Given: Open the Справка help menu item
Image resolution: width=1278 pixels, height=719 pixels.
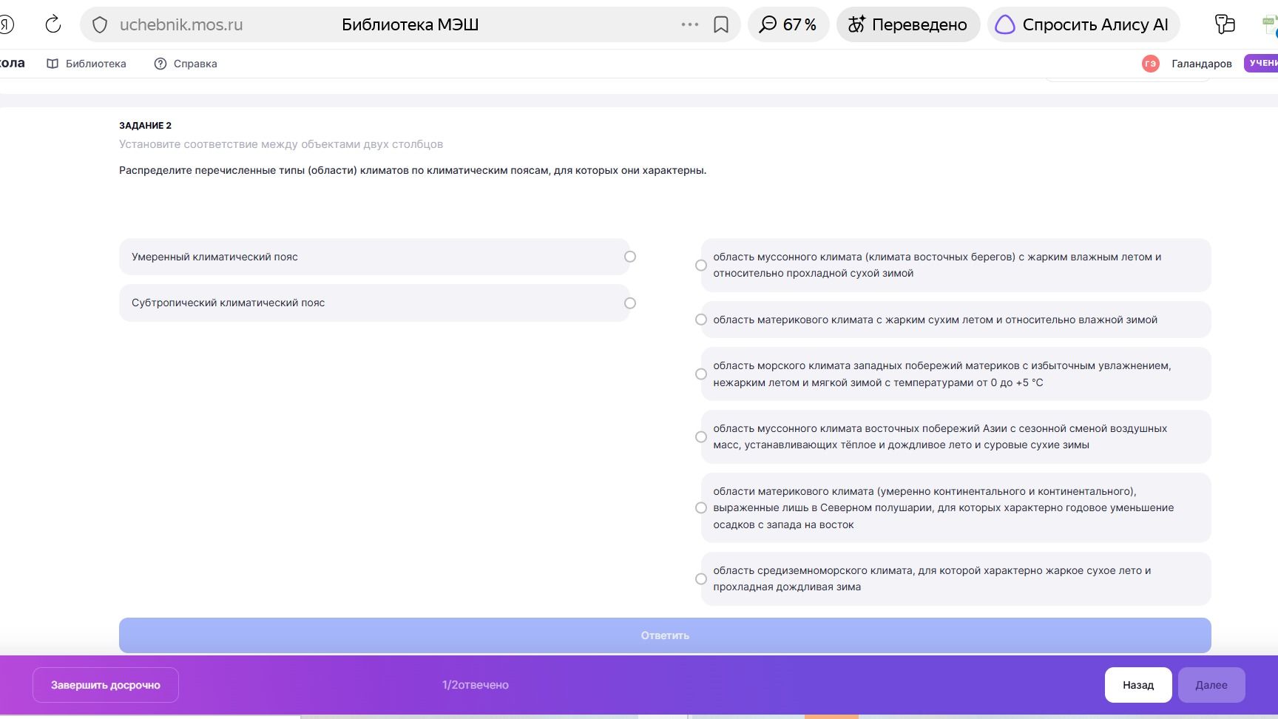Looking at the screenshot, I should point(186,64).
